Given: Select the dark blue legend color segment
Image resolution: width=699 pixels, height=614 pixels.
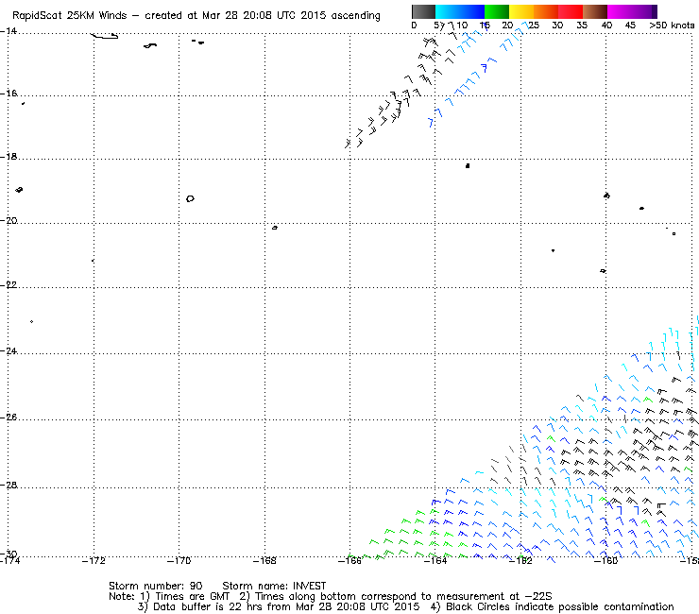Looking at the screenshot, I should tap(472, 11).
